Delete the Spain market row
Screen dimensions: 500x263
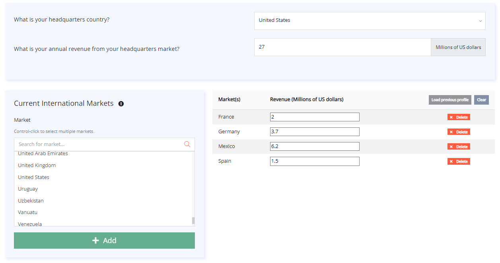point(459,162)
